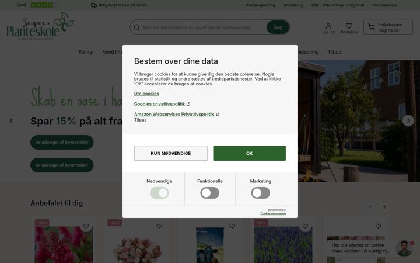This screenshot has height=263, width=420.
Task: Go to next hero slide
Action: tap(408, 121)
